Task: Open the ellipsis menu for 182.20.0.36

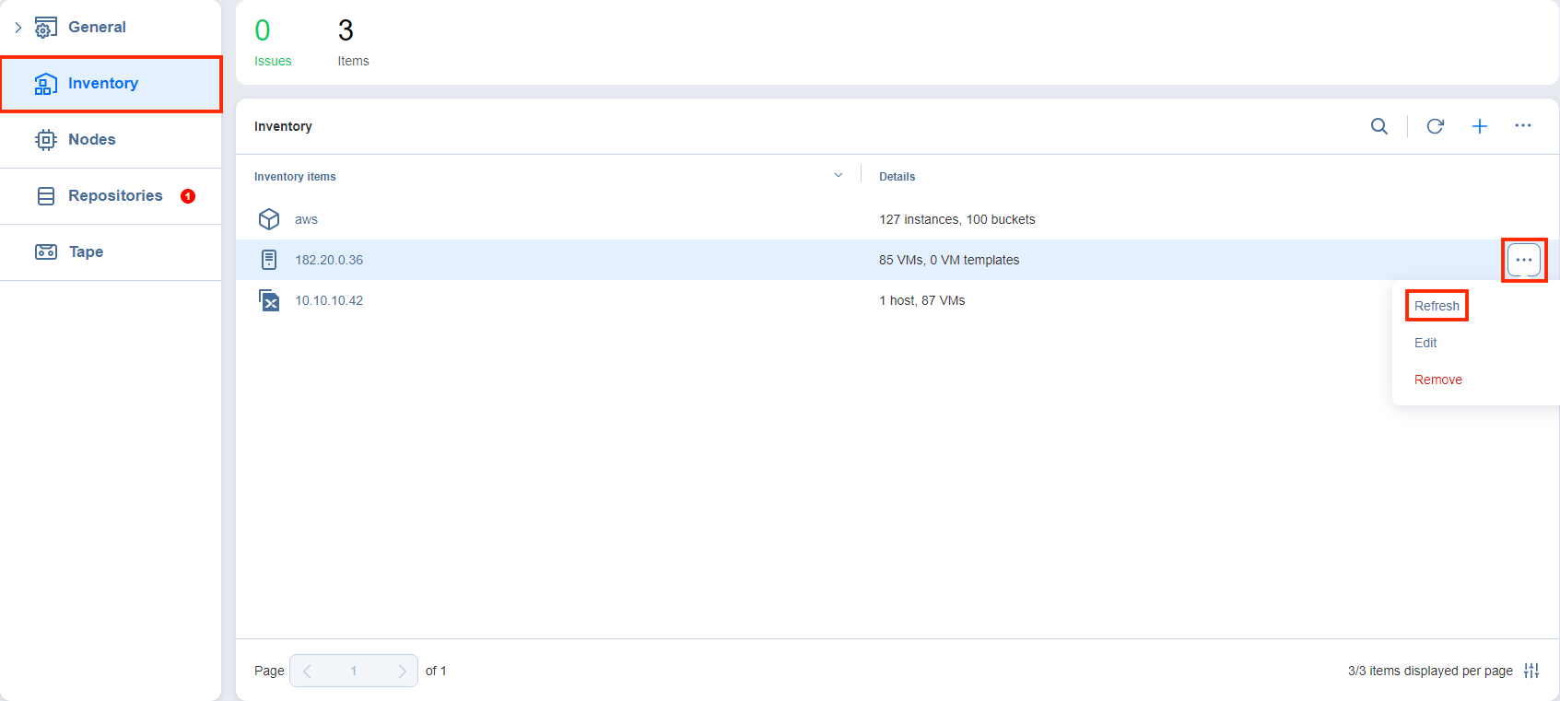Action: click(1524, 260)
